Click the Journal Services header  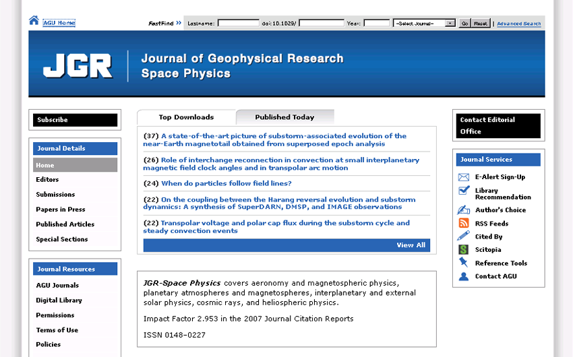tap(498, 160)
